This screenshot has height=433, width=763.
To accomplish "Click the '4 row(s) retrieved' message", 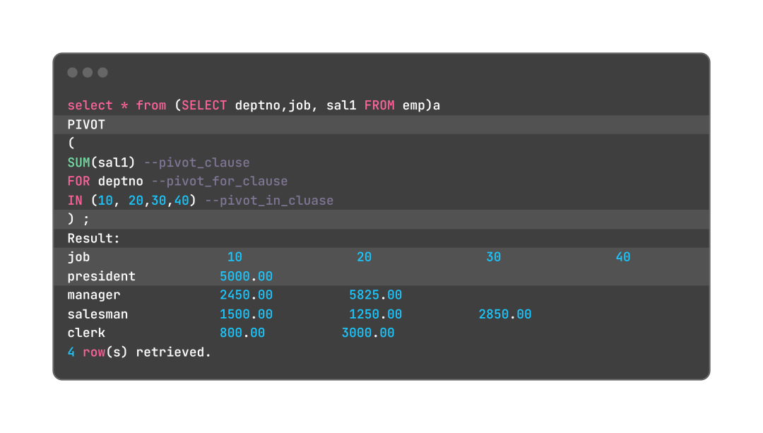I will click(x=139, y=352).
